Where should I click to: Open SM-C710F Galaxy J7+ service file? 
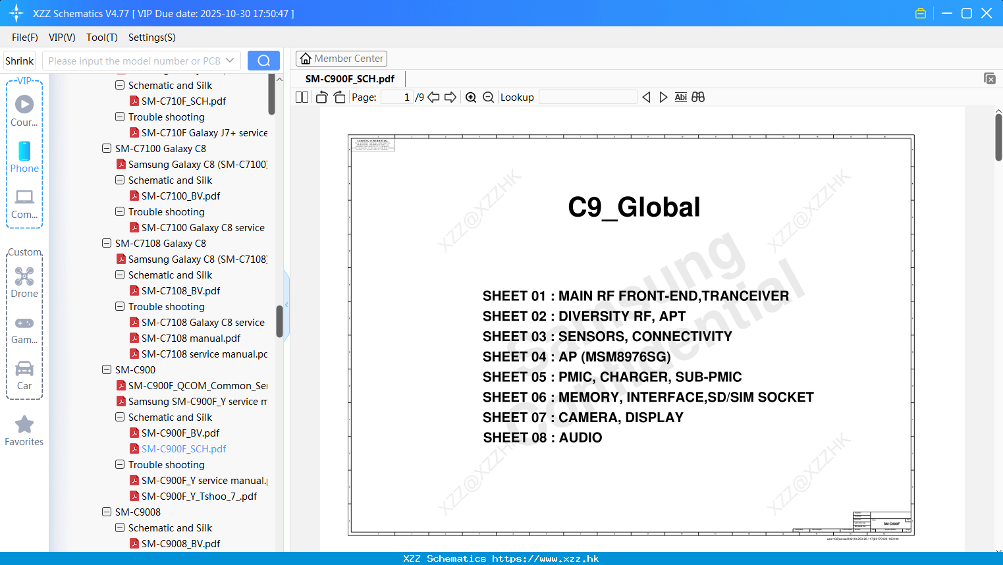point(198,132)
